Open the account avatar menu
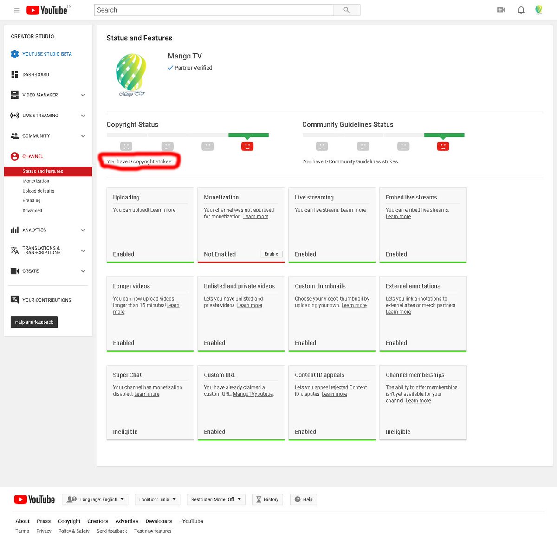The width and height of the screenshot is (557, 546). [x=539, y=10]
